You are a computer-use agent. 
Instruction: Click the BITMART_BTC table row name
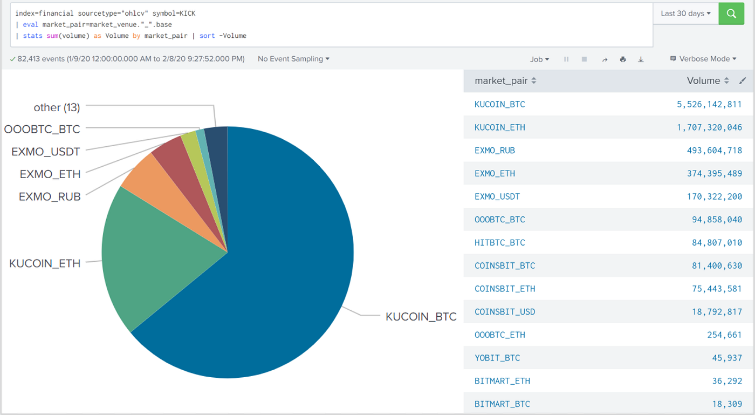502,404
